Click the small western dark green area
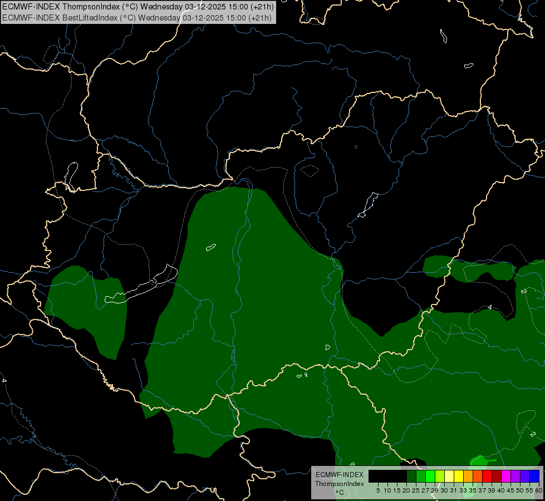The width and height of the screenshot is (545, 501). point(86,311)
